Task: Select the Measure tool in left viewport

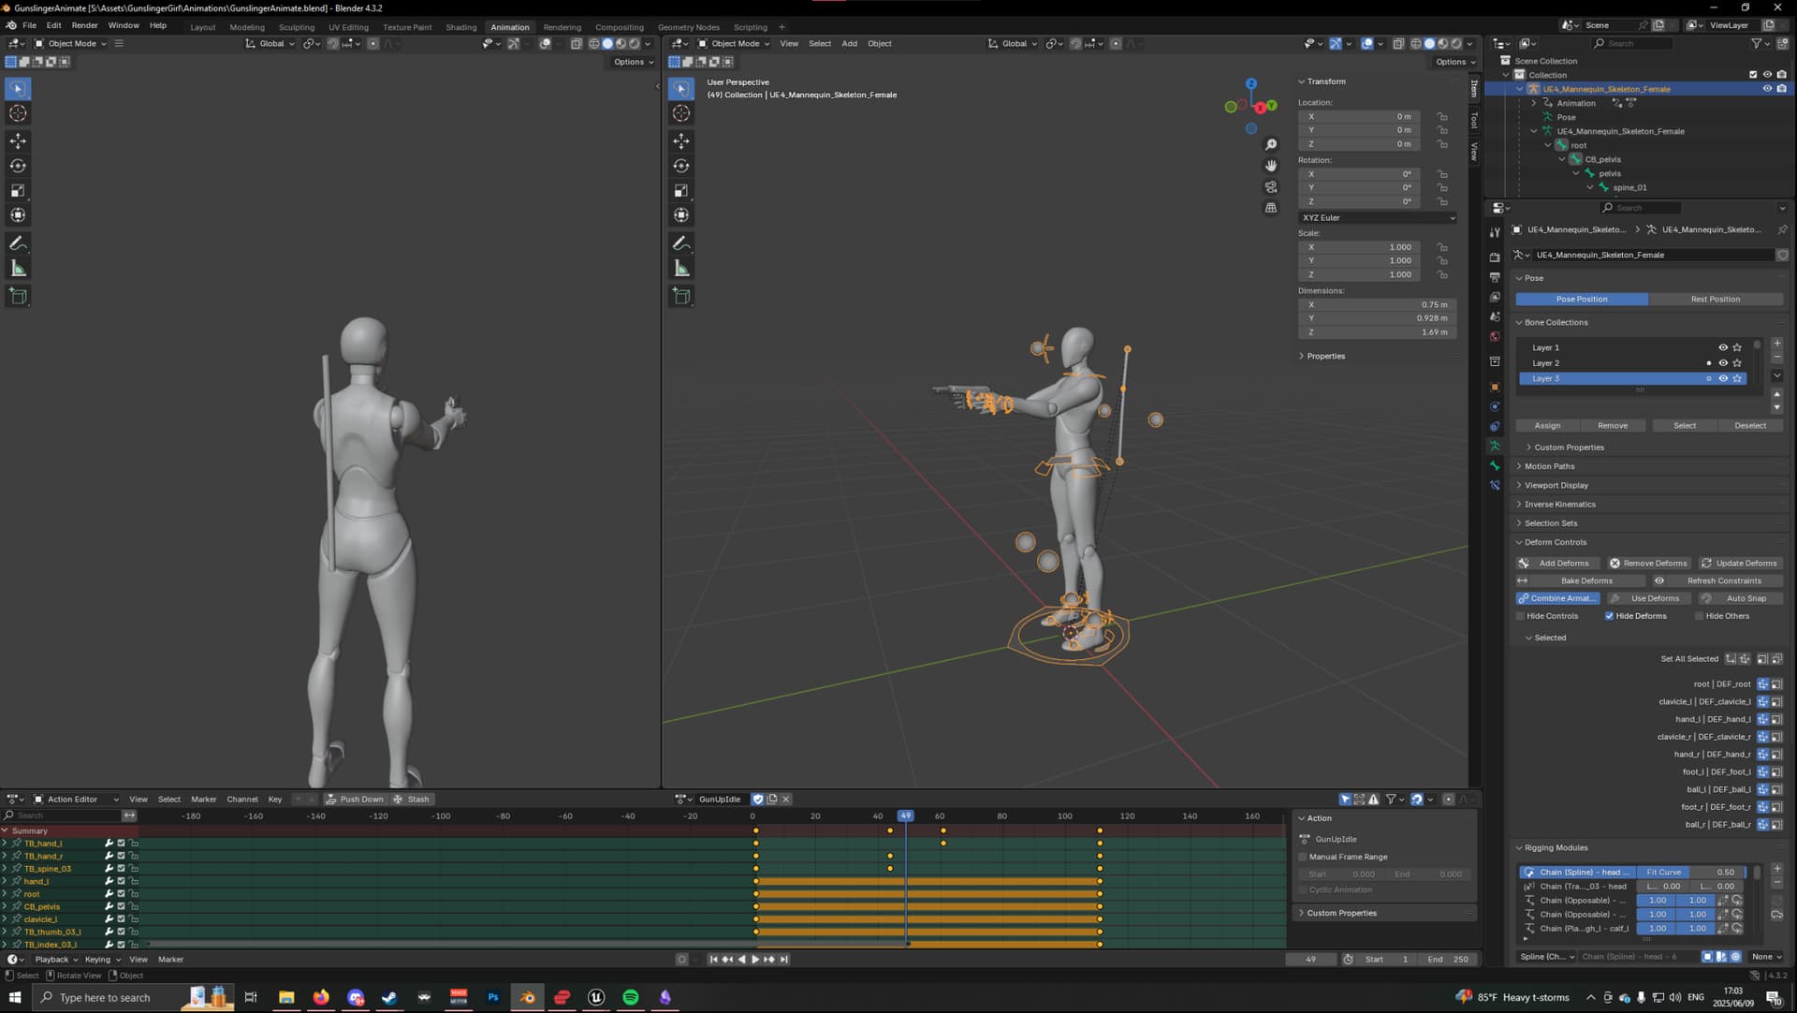Action: (x=18, y=269)
